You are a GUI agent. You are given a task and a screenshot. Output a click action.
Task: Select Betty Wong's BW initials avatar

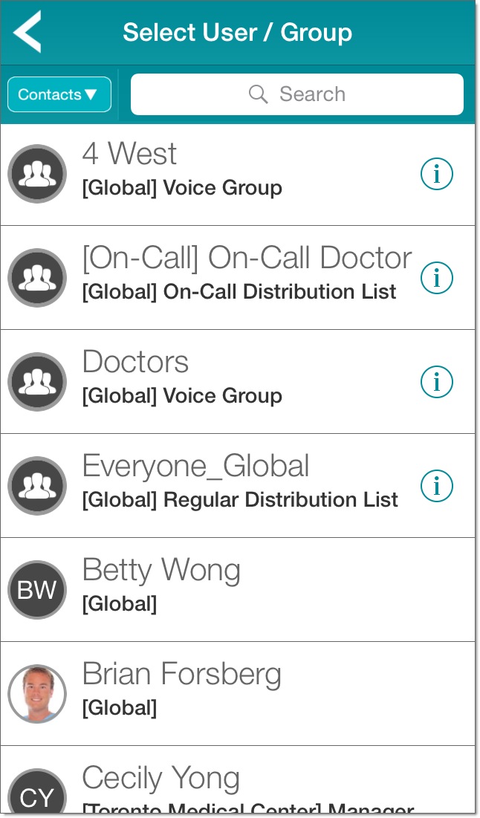pyautogui.click(x=37, y=590)
